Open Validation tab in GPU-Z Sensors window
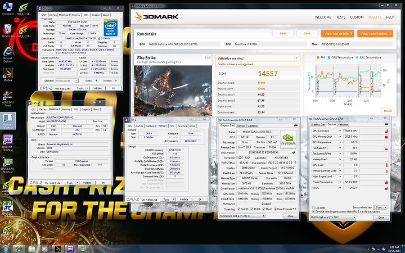 [x=343, y=124]
